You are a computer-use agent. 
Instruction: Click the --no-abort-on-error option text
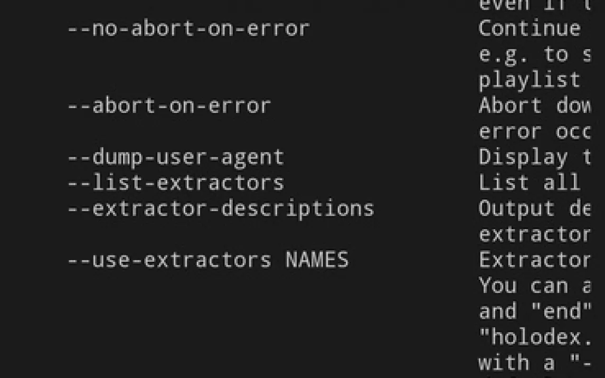(x=188, y=29)
